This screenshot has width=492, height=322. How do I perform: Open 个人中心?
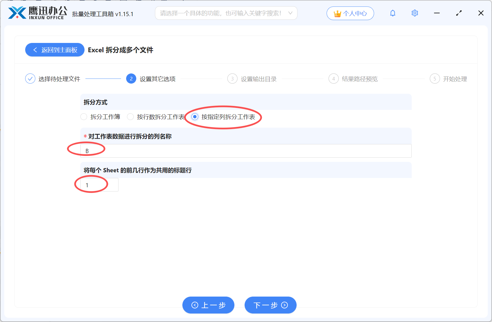pyautogui.click(x=350, y=13)
